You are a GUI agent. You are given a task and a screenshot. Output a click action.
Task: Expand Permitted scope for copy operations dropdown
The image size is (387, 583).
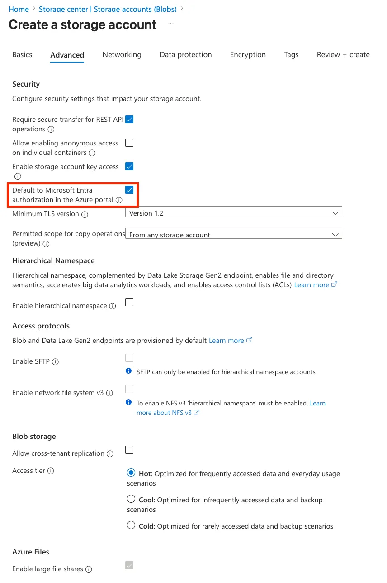[233, 235]
